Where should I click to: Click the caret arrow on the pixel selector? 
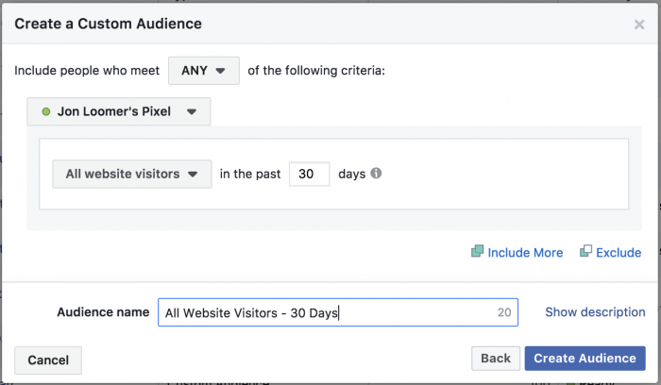tap(192, 111)
